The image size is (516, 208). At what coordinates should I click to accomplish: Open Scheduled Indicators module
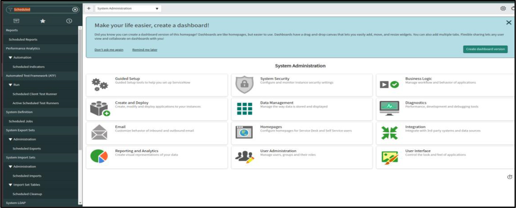pyautogui.click(x=28, y=67)
